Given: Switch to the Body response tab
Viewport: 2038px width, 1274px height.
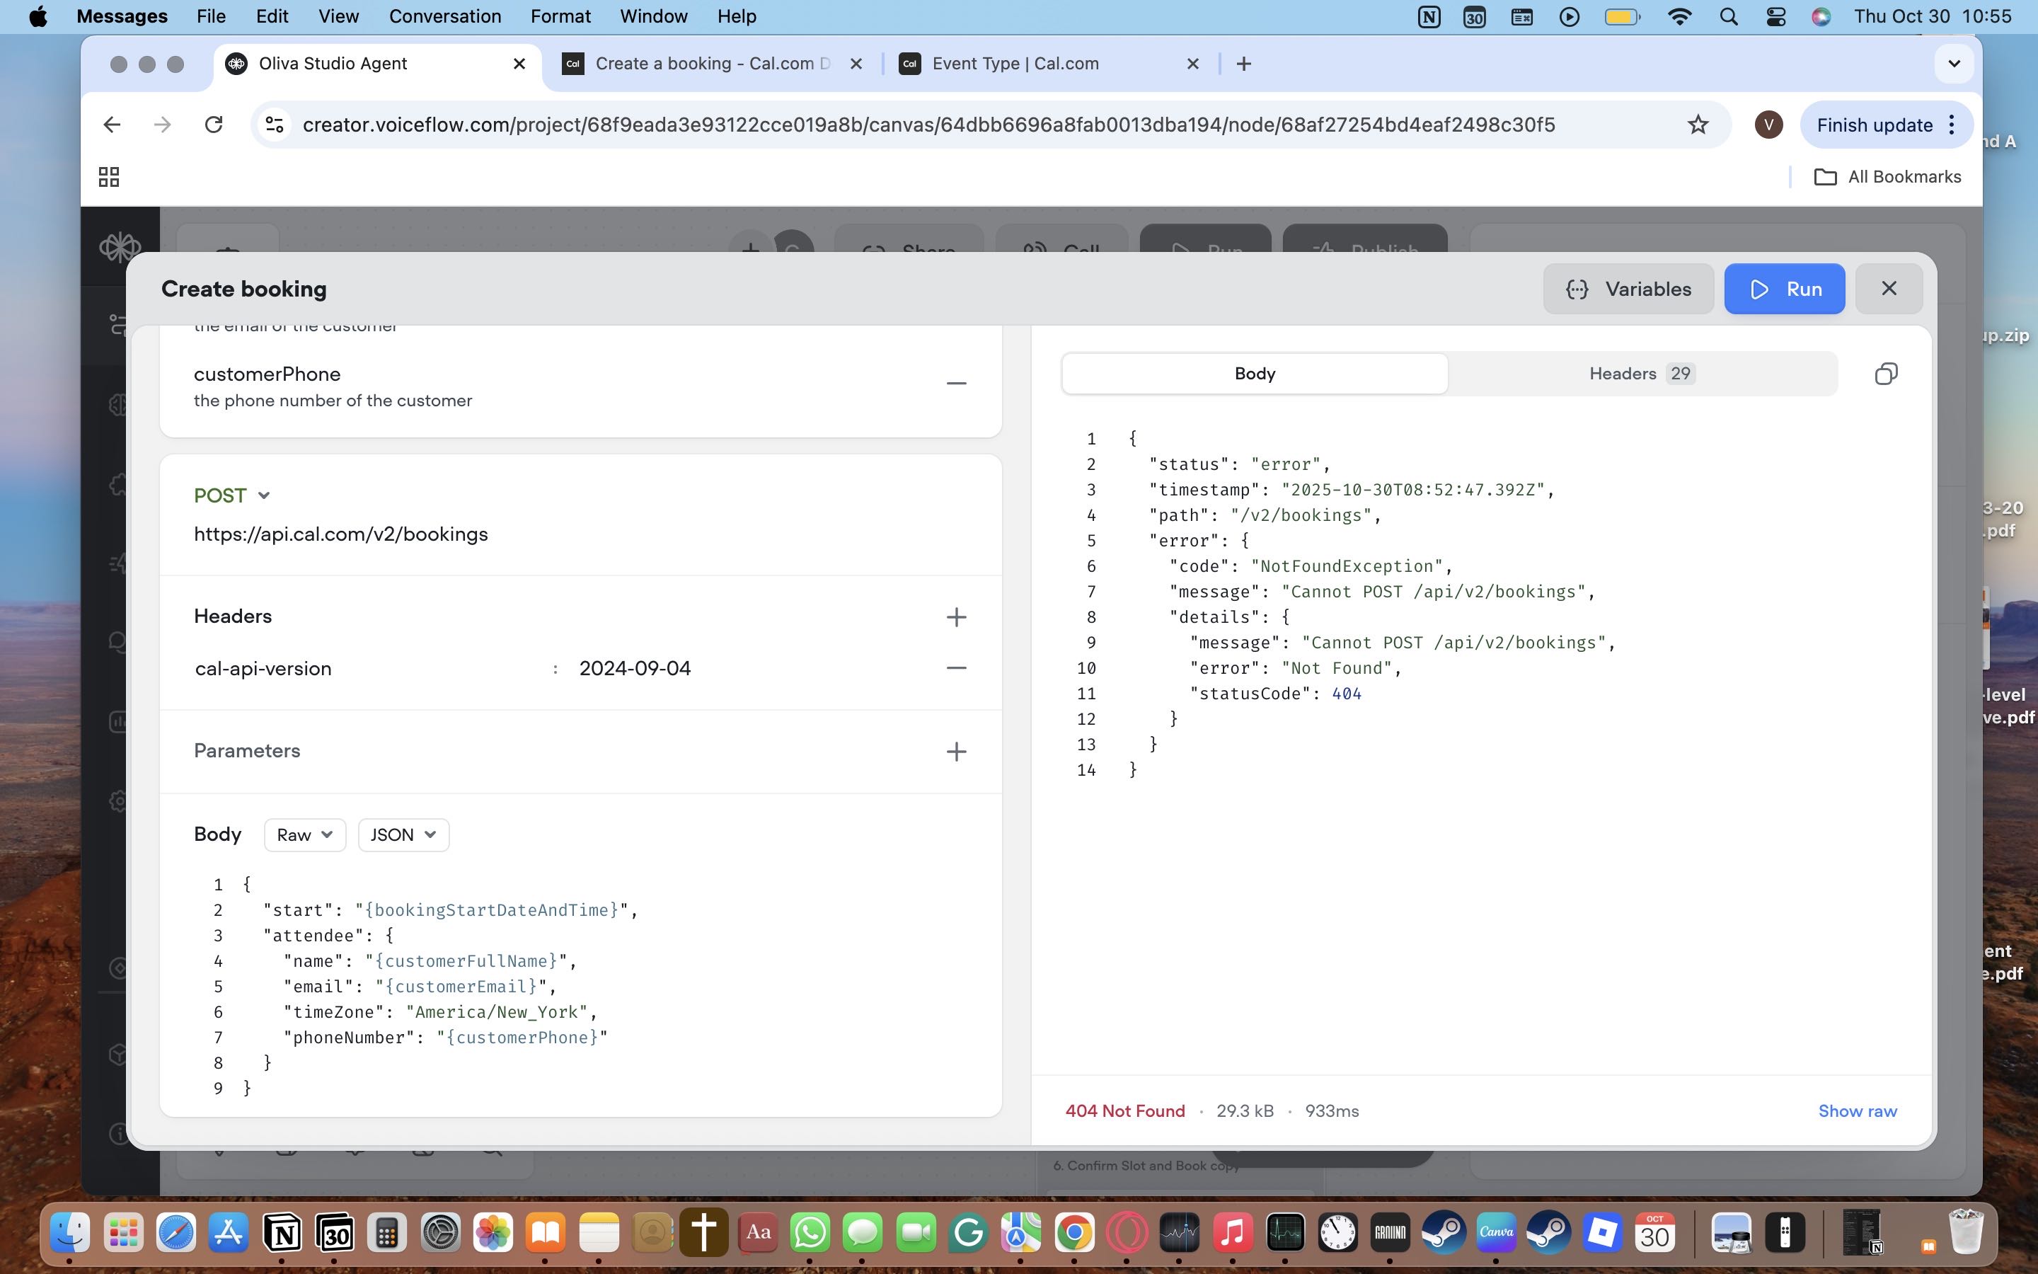Looking at the screenshot, I should [1254, 374].
